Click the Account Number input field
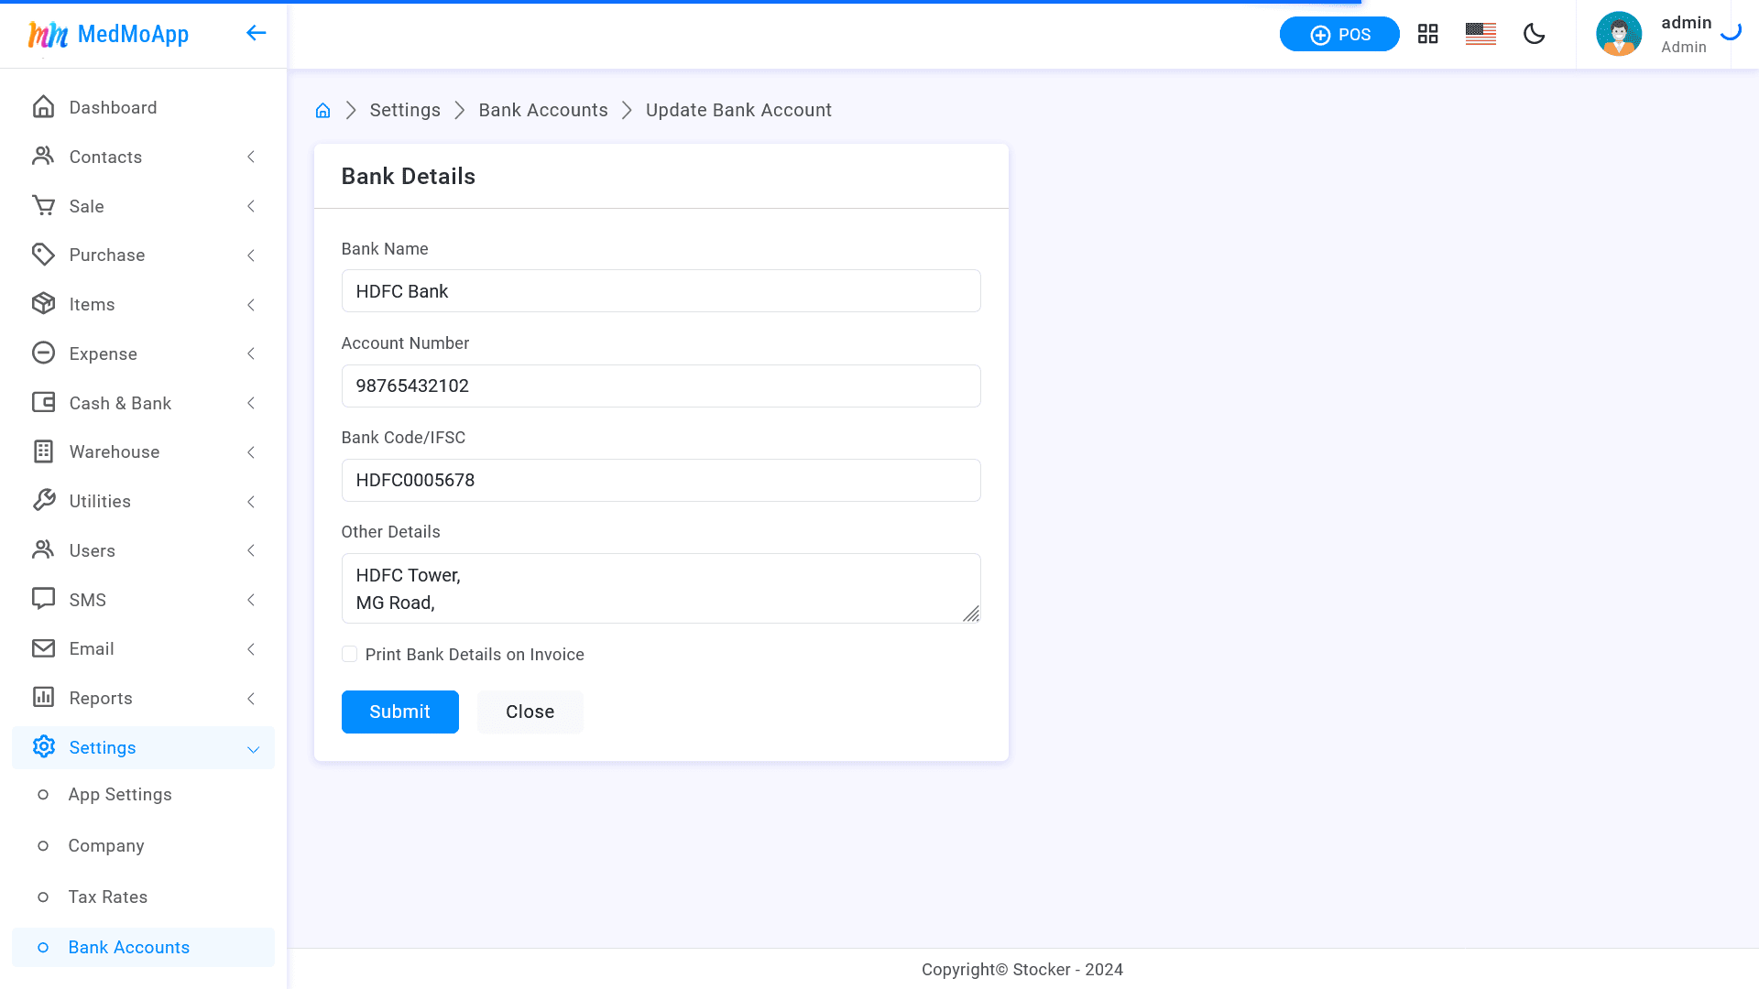The image size is (1759, 989). [661, 386]
